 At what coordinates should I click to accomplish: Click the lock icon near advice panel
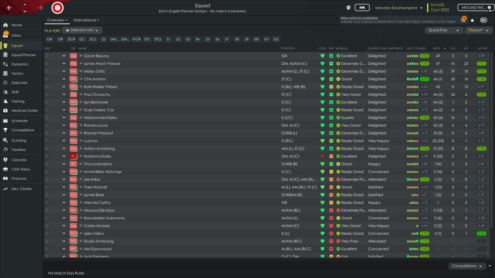472,20
